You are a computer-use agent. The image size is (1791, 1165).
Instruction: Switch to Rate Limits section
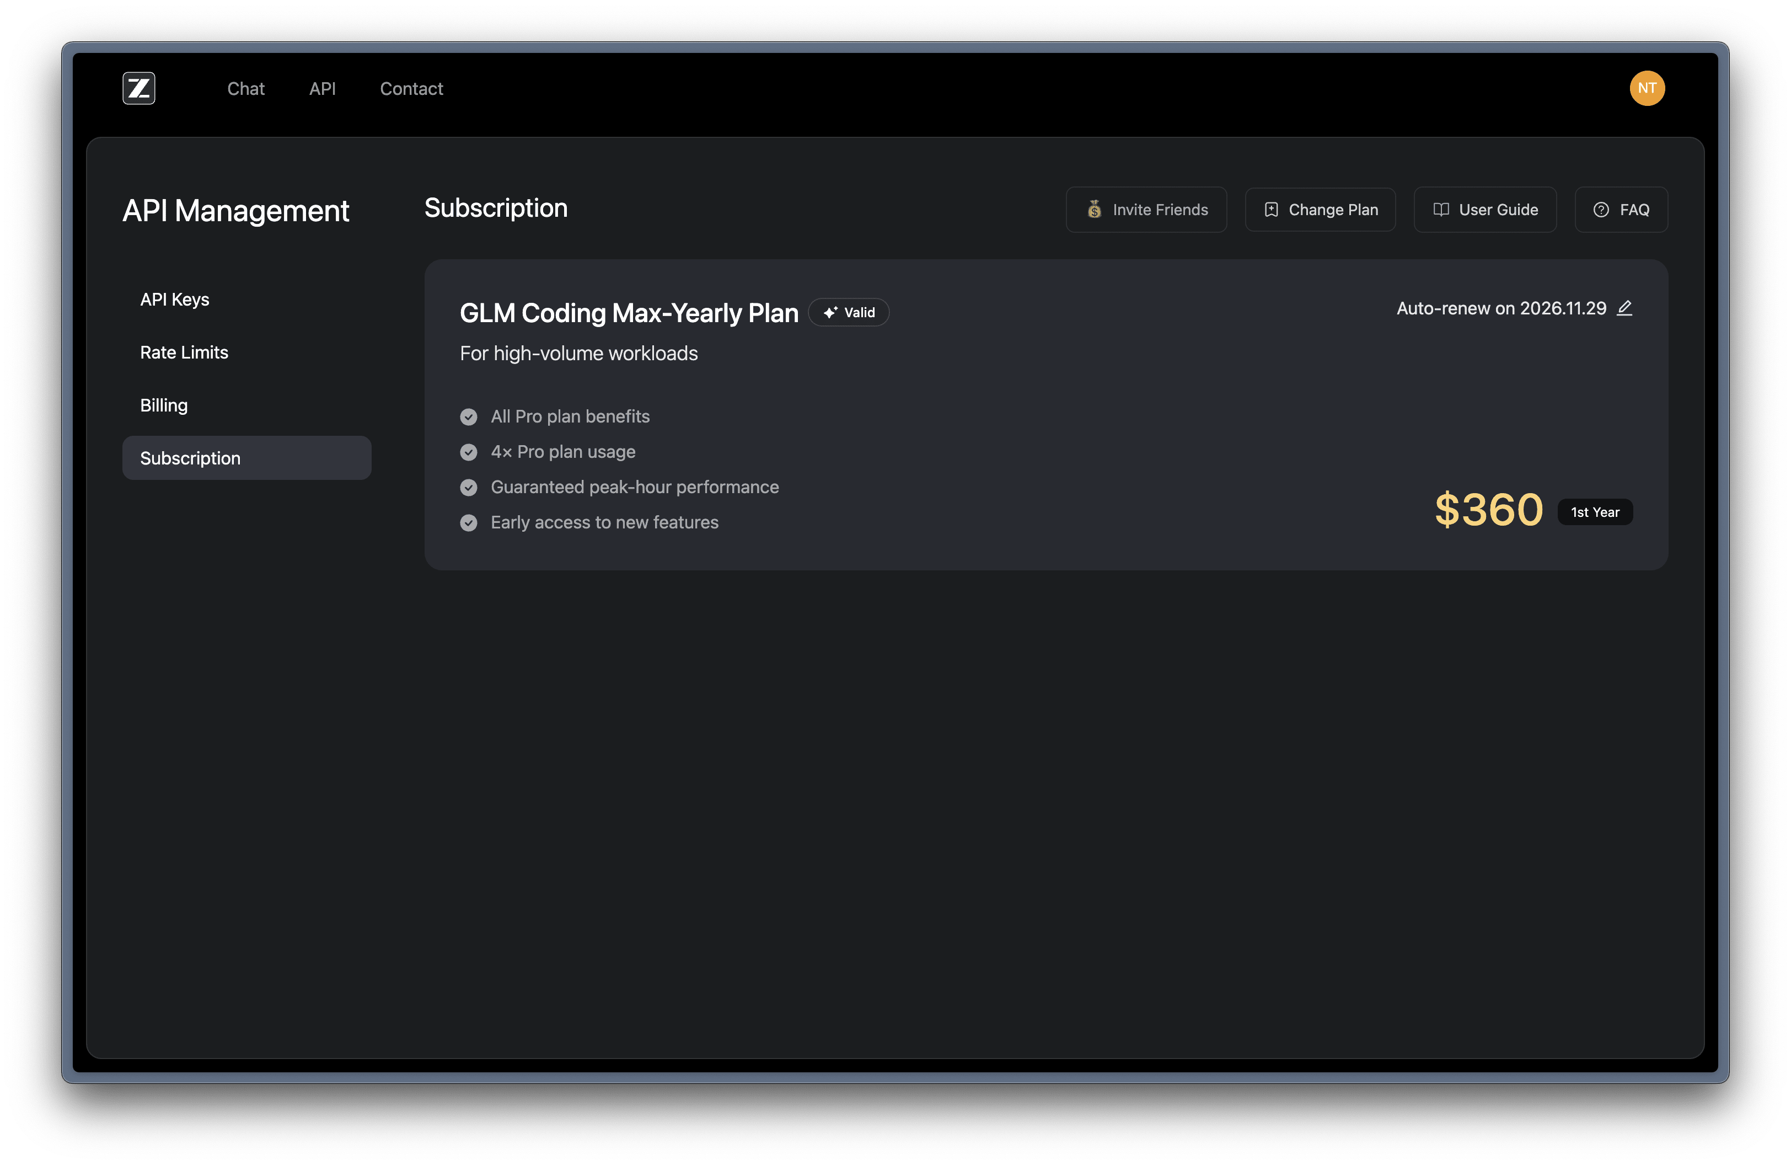184,352
